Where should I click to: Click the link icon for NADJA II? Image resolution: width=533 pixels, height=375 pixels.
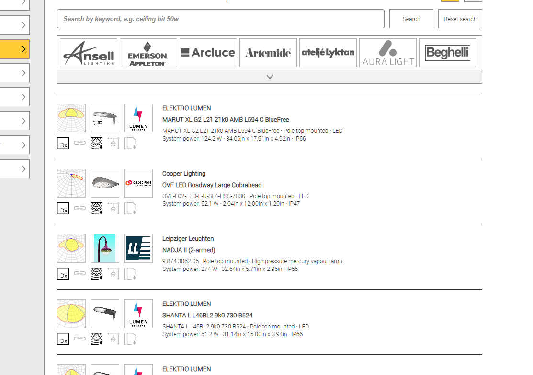79,273
